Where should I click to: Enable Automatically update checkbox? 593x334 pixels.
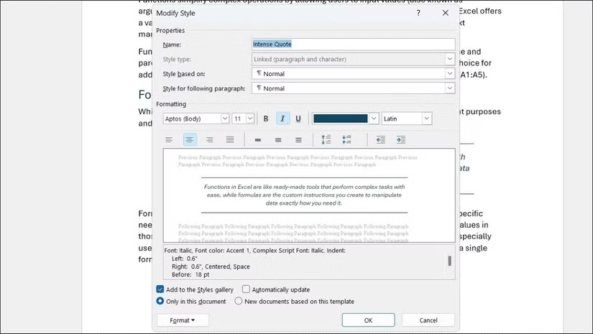pyautogui.click(x=247, y=289)
